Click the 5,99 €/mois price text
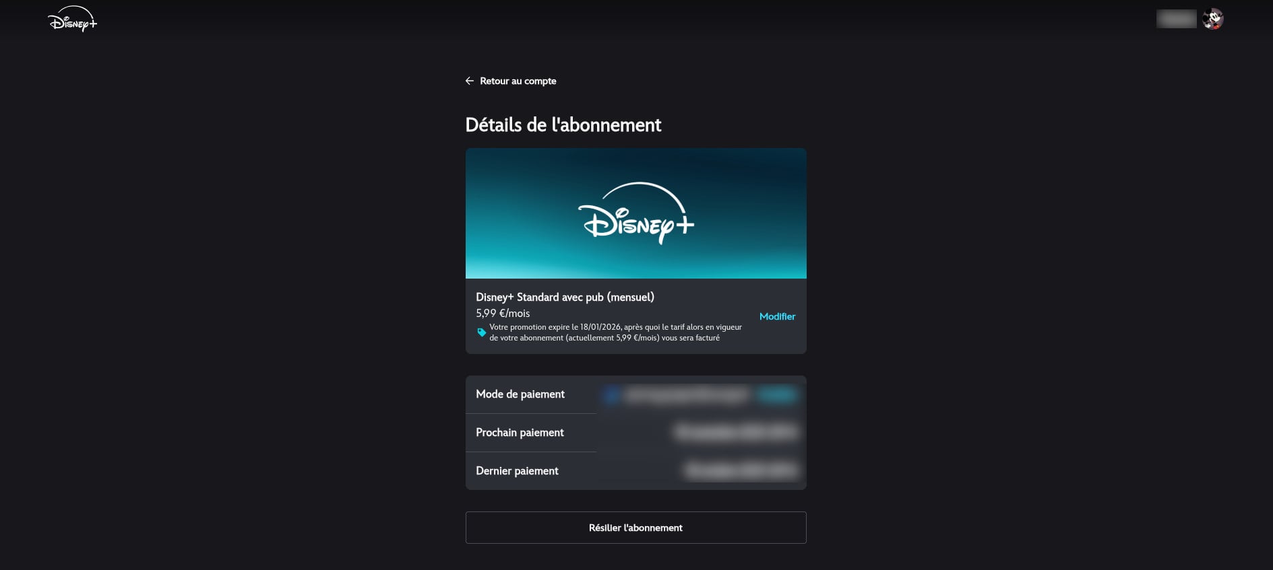Screen dimensions: 1273x570 click(x=503, y=313)
